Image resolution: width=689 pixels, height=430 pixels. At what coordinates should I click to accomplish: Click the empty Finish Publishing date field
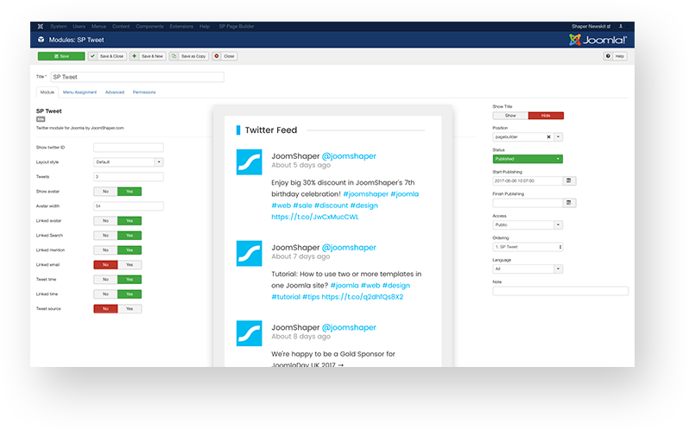click(x=528, y=203)
